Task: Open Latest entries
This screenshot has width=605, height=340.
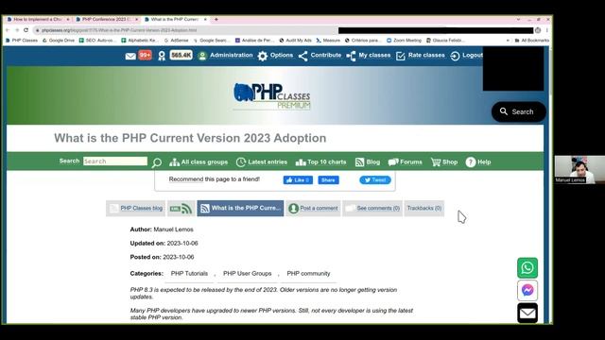Action: [x=262, y=162]
